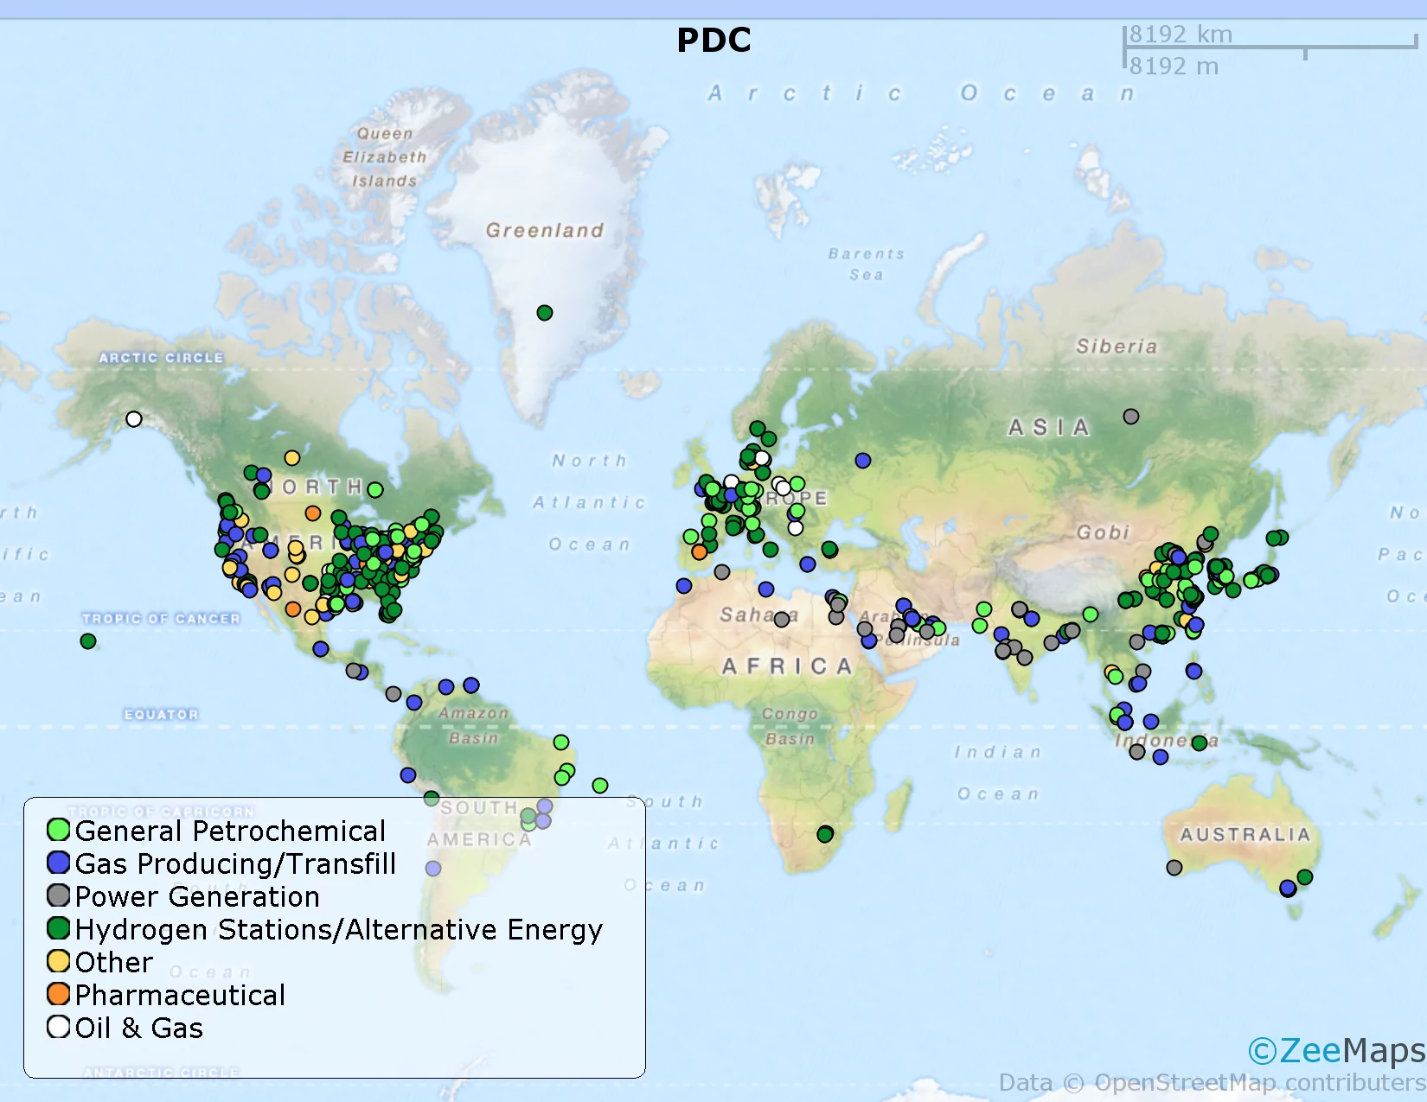This screenshot has width=1427, height=1102.
Task: Click the blue marker in southern Mexico
Action: pos(321,649)
